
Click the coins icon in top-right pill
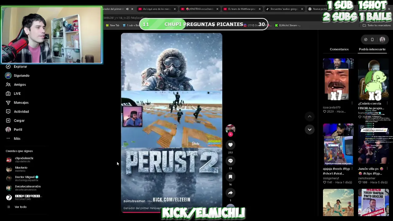366,40
